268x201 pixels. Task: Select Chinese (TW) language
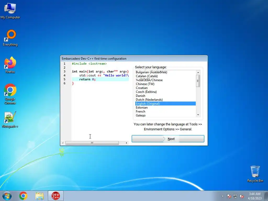(165, 84)
